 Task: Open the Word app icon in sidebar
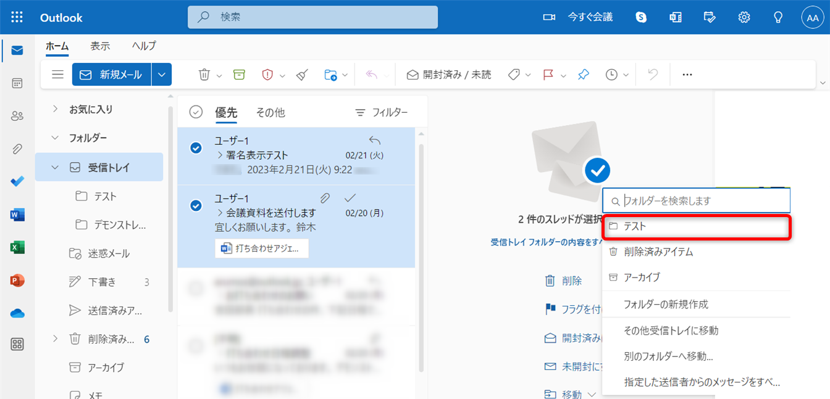click(x=17, y=215)
